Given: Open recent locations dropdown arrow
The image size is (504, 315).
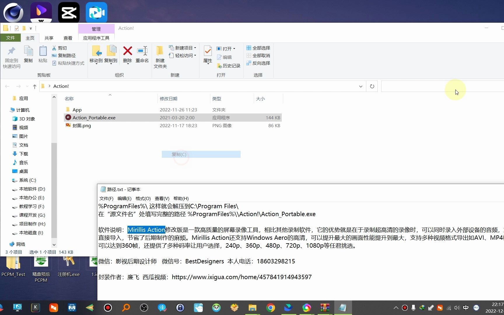Looking at the screenshot, I should point(27,86).
